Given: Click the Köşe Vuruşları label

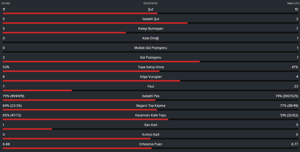Looking at the screenshot, I should pyautogui.click(x=151, y=77).
